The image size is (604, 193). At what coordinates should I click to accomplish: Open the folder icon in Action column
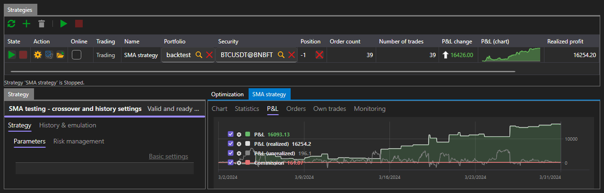tap(60, 55)
